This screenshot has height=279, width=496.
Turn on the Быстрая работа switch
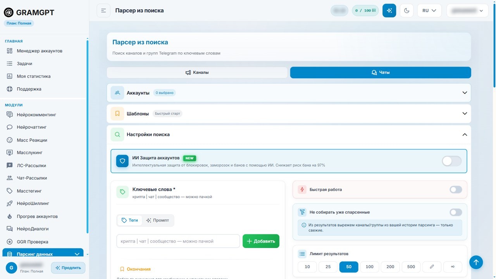456,189
